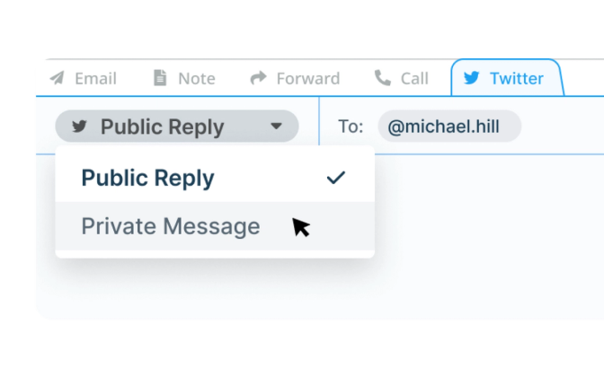Click the Public Reply selector label
Screen dimensions: 604x377
point(162,127)
